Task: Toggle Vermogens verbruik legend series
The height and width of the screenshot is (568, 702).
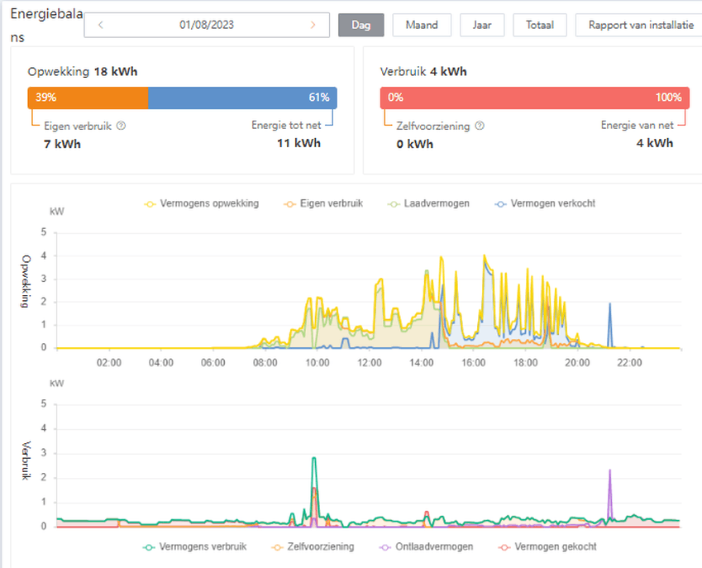Action: point(195,547)
